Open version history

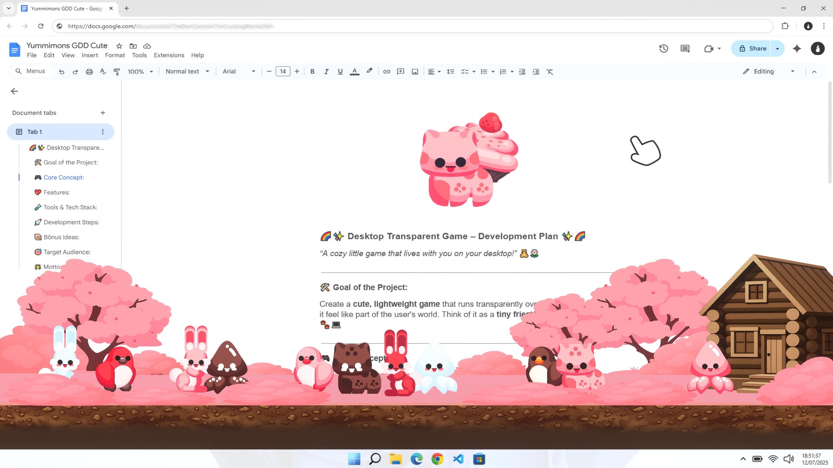click(663, 49)
